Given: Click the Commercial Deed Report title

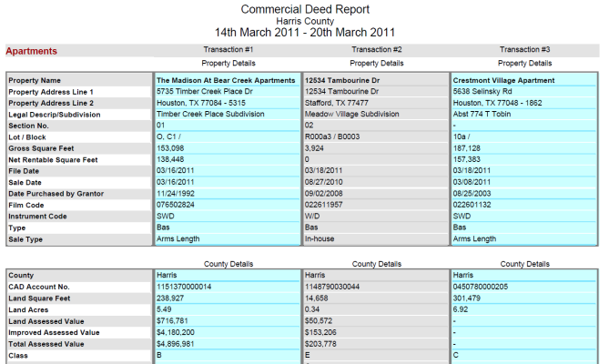Looking at the screenshot, I should click(305, 9).
